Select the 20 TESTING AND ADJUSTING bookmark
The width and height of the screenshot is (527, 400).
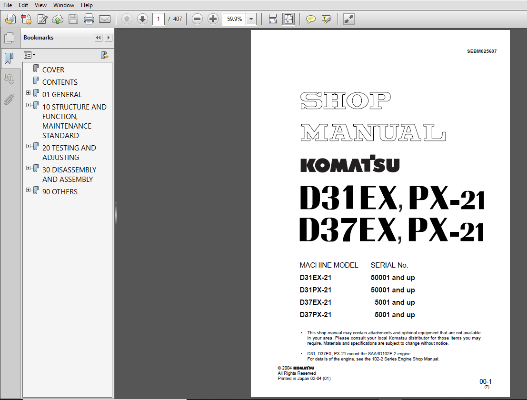coord(69,152)
